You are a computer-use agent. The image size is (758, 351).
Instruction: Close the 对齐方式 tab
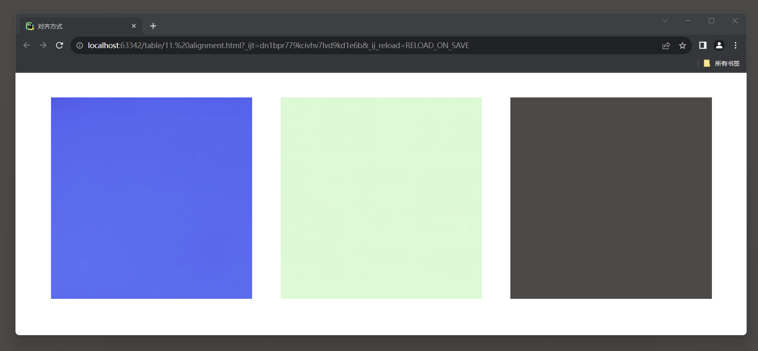tap(134, 26)
